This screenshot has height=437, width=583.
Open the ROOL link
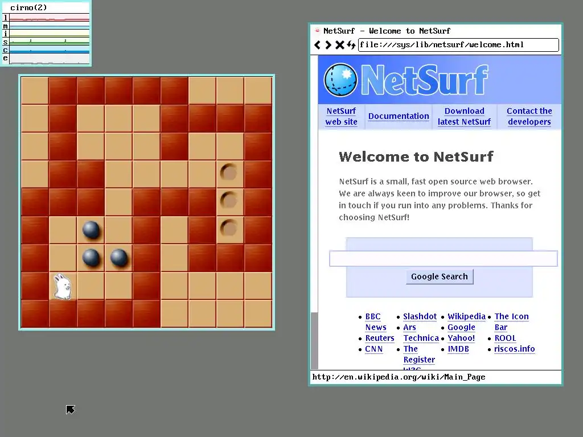click(x=505, y=338)
